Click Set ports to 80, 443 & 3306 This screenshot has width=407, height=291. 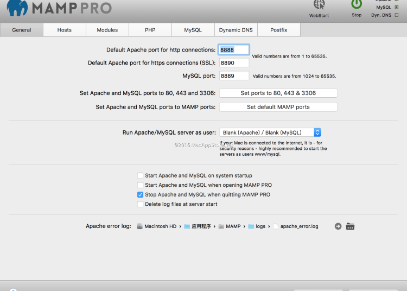click(278, 93)
